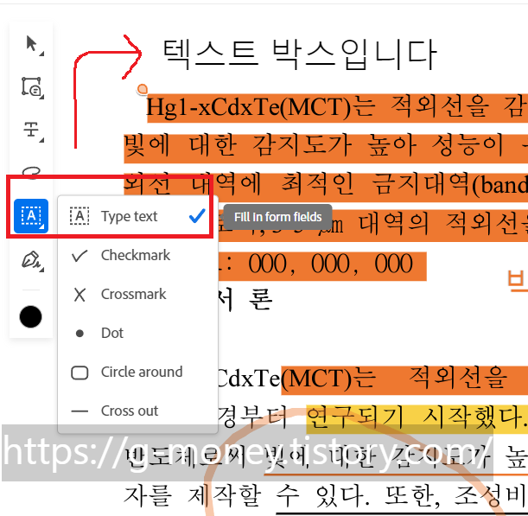The width and height of the screenshot is (528, 516).
Task: Click the Crossmark X icon in the menu
Action: 80,295
